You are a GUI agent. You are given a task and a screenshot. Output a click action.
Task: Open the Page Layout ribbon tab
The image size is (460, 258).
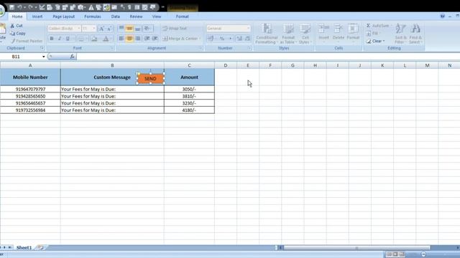(x=64, y=16)
